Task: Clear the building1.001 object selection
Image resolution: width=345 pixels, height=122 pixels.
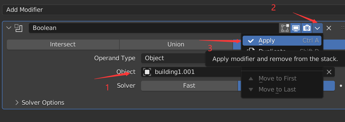Action: click(x=329, y=72)
